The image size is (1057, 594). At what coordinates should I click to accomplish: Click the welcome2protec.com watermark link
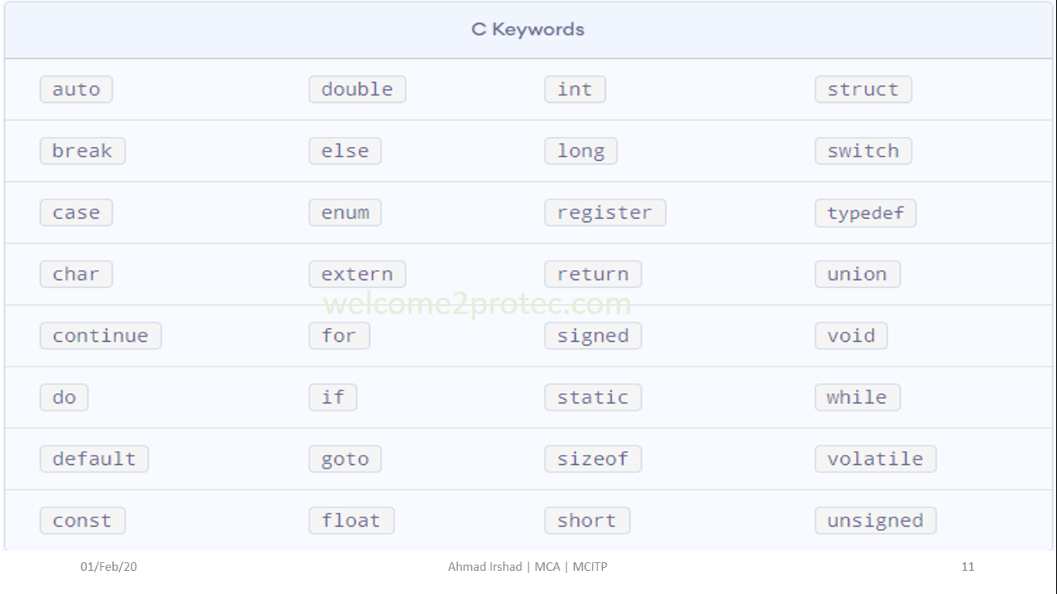click(x=477, y=304)
